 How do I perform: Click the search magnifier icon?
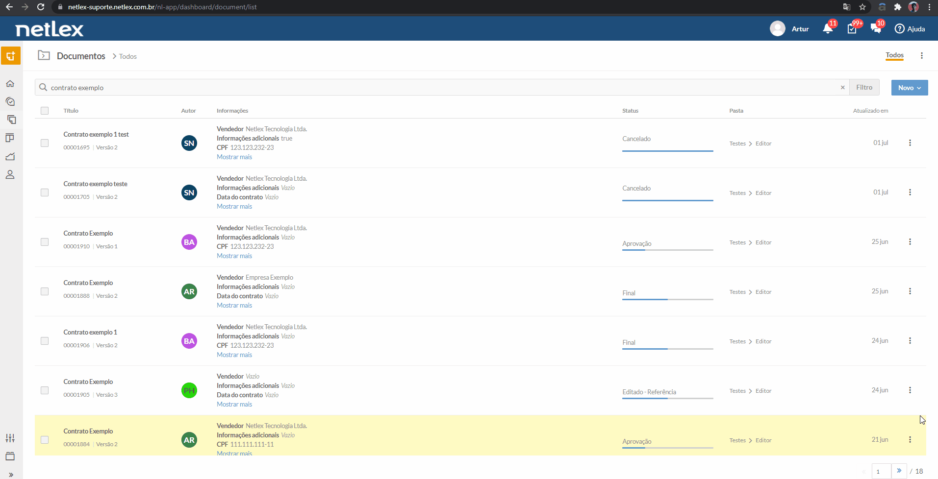[x=43, y=87]
